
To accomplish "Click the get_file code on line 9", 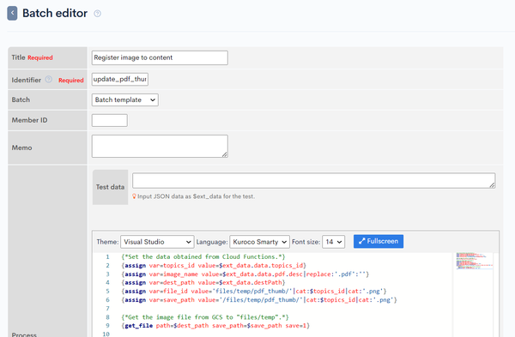I will click(x=215, y=326).
